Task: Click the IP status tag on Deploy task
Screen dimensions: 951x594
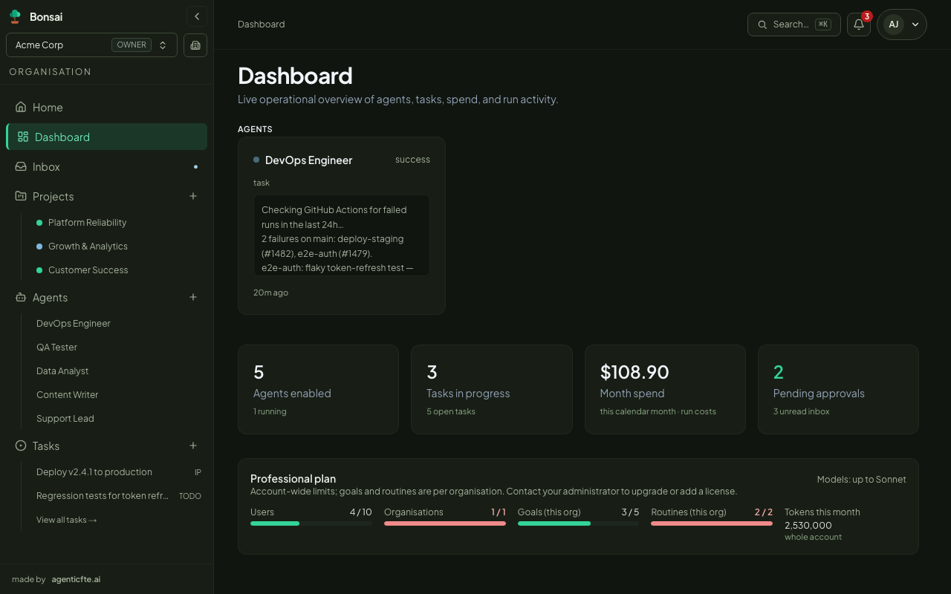Action: coord(198,472)
